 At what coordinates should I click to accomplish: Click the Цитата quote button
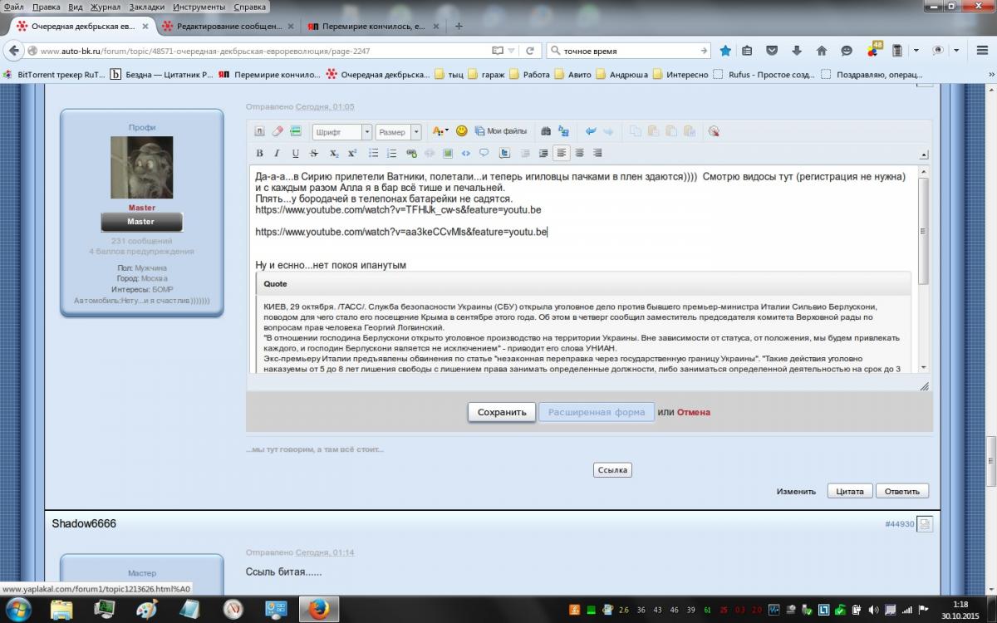(x=850, y=491)
